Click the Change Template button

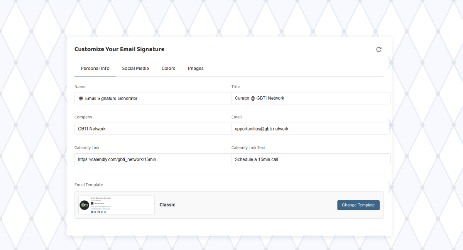358,205
